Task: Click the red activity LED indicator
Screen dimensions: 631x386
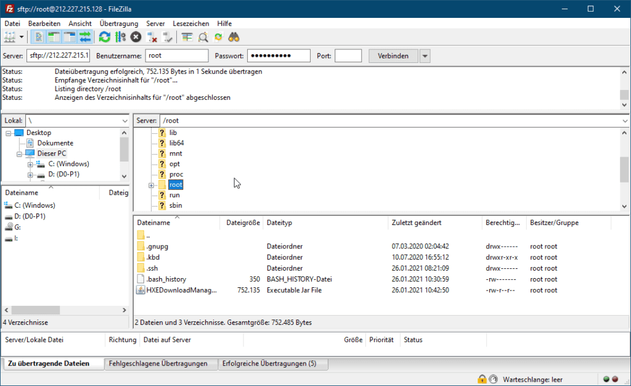Action: point(615,379)
